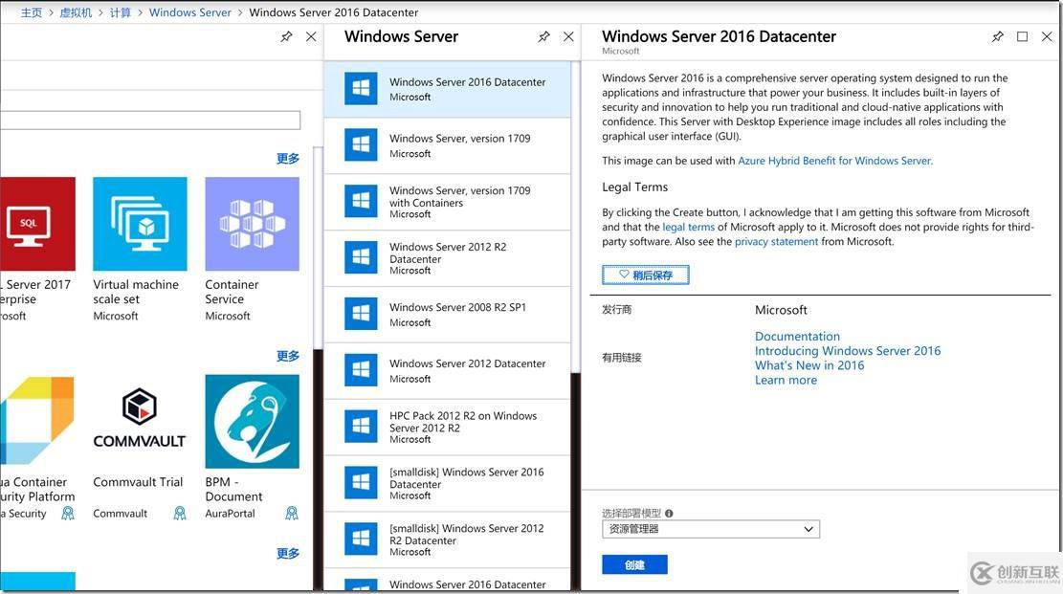Select the Container Service hexagon icon
Screen dimensions: 1063x594
pos(251,223)
